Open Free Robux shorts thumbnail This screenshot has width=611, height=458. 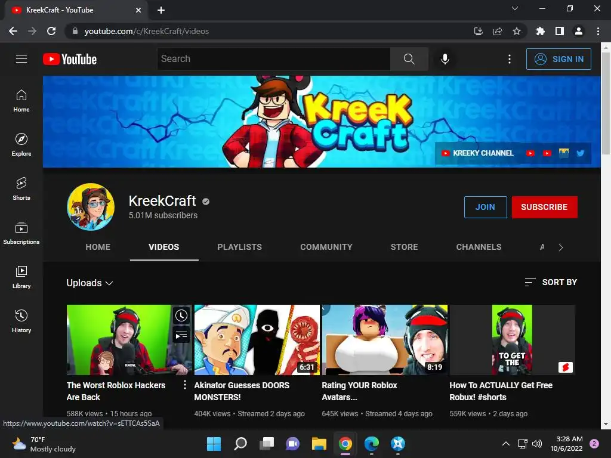(512, 339)
